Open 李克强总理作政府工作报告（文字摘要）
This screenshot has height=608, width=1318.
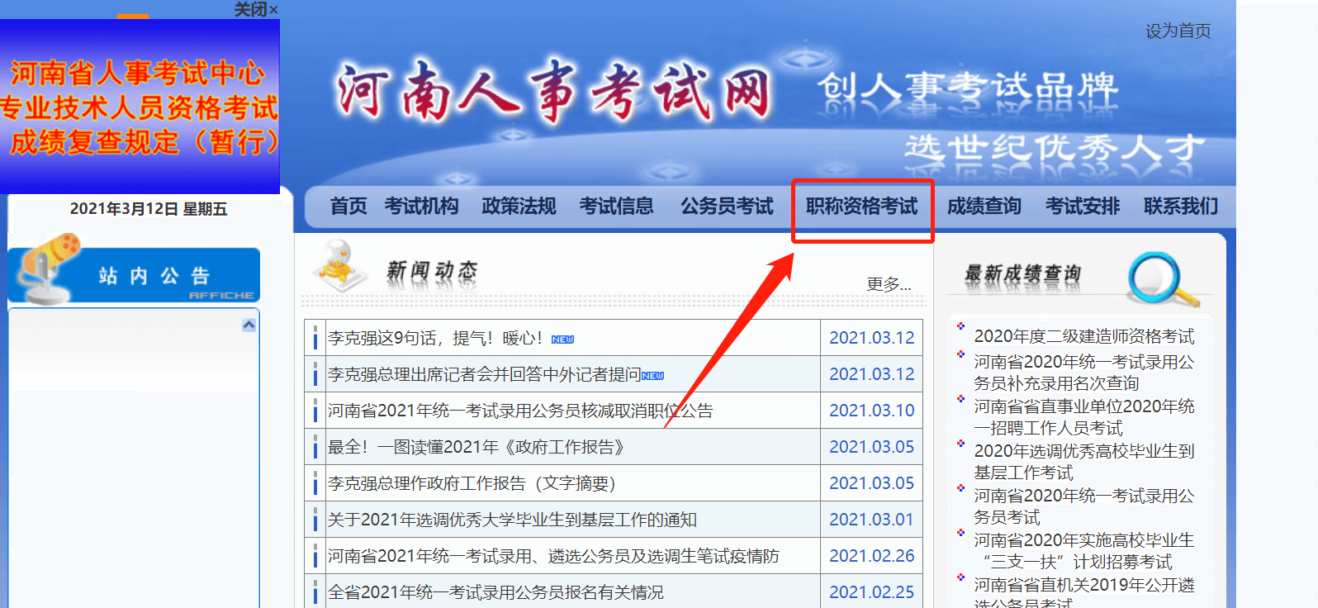coord(472,483)
